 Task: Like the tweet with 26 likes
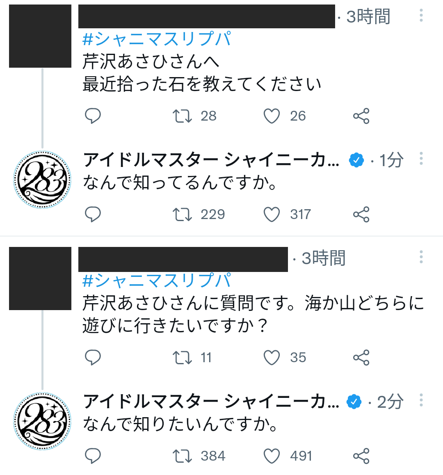pos(272,116)
